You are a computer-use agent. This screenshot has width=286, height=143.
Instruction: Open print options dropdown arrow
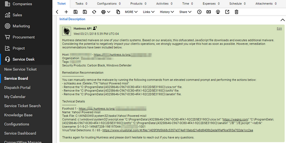point(109,12)
